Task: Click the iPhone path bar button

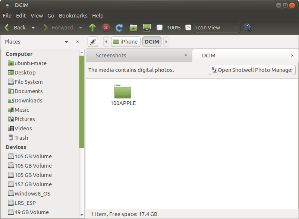Action: click(126, 42)
